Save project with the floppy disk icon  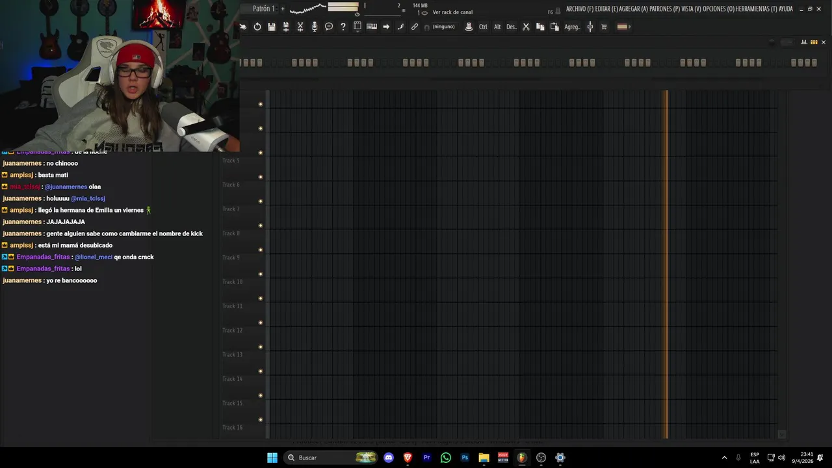(x=272, y=27)
